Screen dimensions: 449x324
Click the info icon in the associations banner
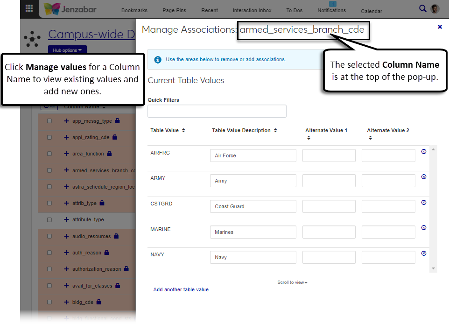pos(158,60)
